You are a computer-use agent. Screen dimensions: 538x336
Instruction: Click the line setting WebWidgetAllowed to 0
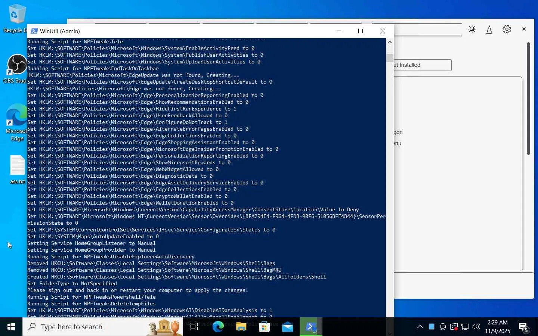click(123, 169)
